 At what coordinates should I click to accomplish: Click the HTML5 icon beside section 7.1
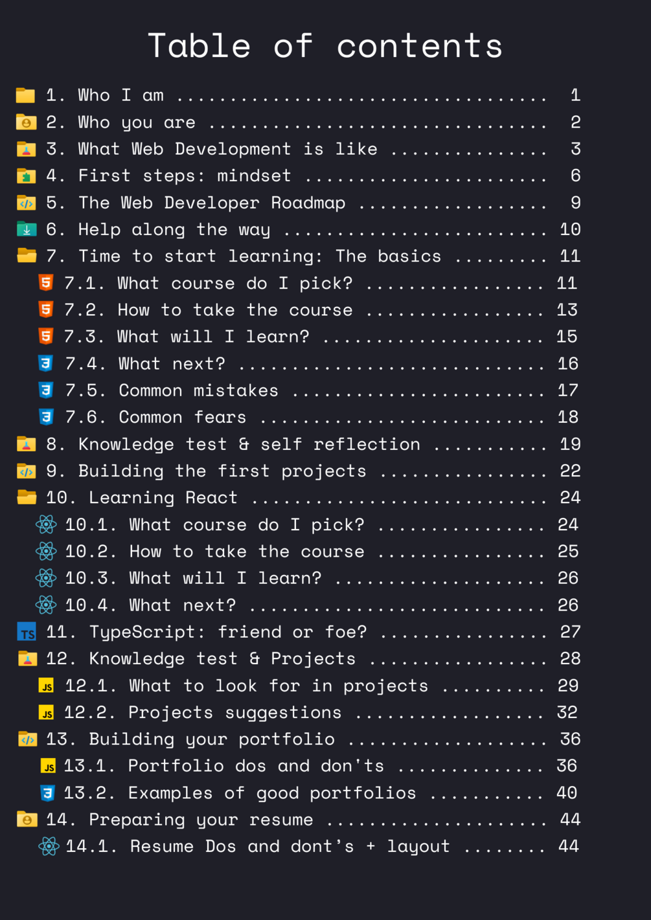[45, 283]
